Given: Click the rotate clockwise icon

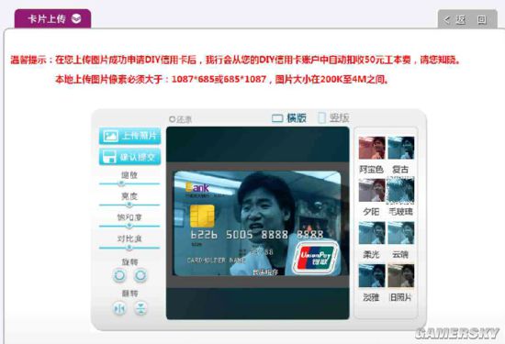Looking at the screenshot, I should [140, 276].
